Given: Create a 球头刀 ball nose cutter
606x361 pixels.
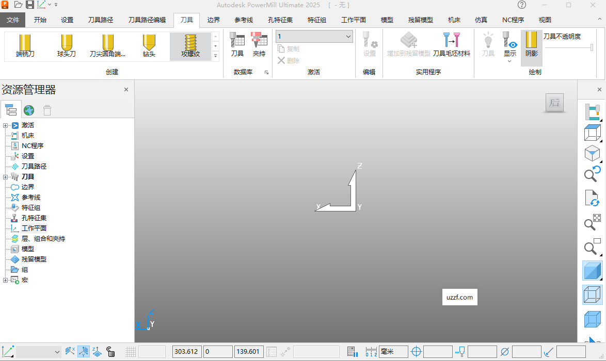Looking at the screenshot, I should [x=66, y=46].
